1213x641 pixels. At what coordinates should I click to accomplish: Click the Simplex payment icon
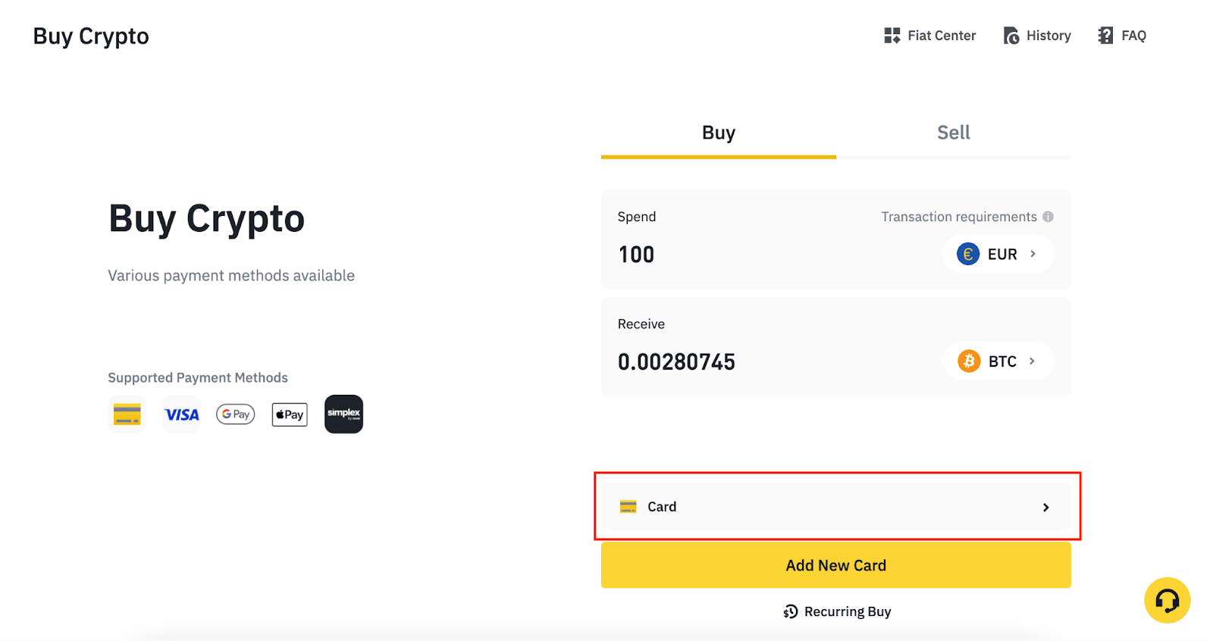[x=343, y=414]
